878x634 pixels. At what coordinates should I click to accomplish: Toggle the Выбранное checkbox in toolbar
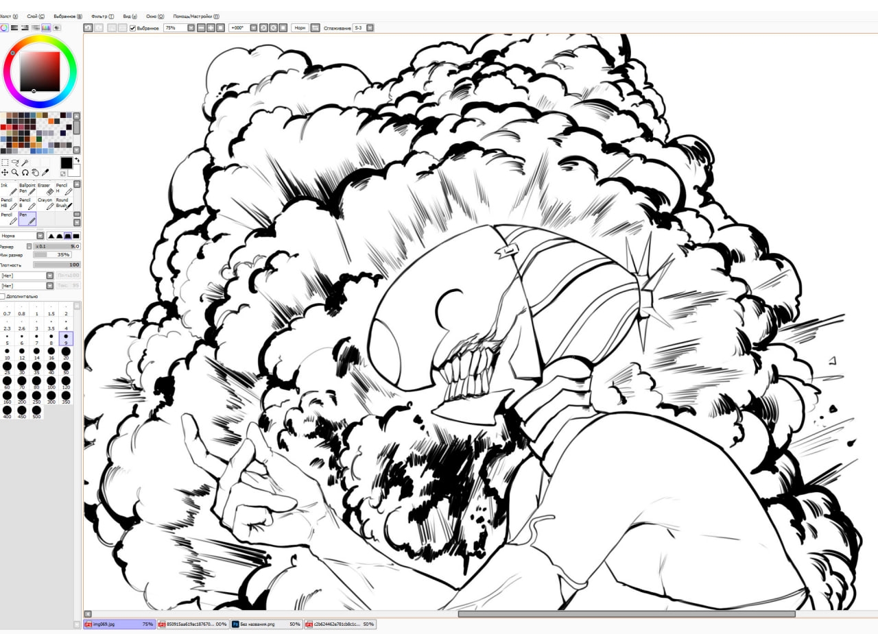[x=133, y=28]
